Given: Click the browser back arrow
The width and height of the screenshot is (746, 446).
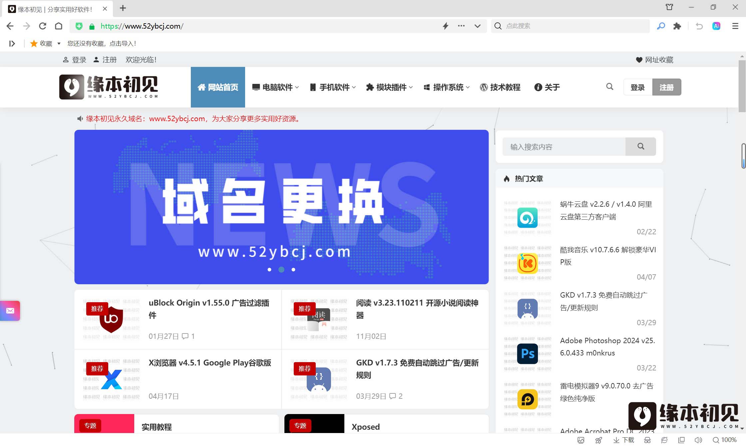Looking at the screenshot, I should coord(10,26).
